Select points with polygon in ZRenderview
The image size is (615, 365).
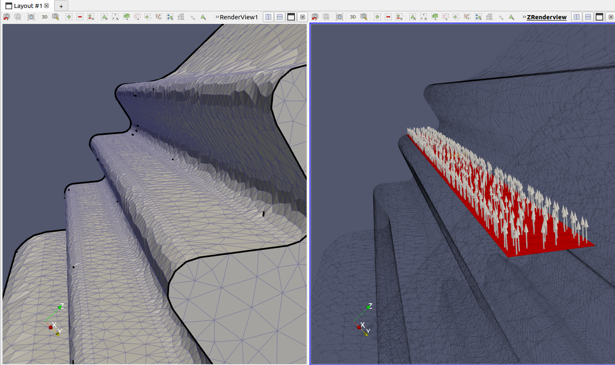coord(467,17)
